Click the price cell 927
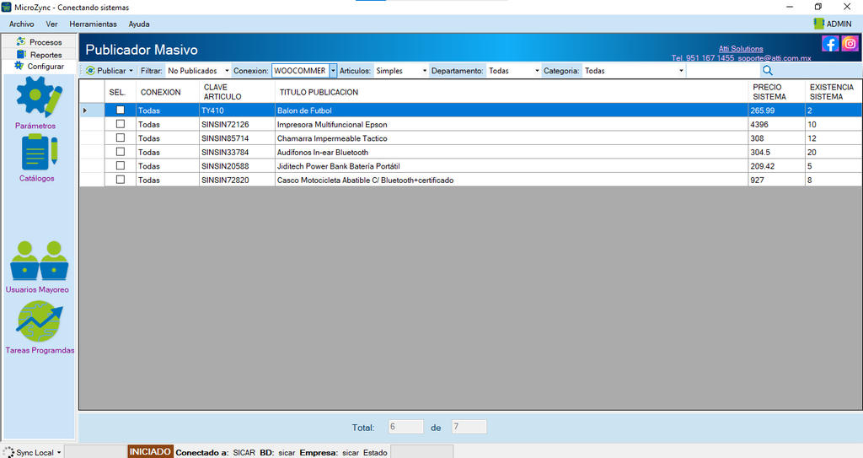This screenshot has width=863, height=458. [776, 180]
